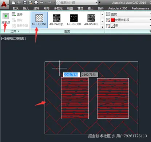Click the Open file folder icon
The width and height of the screenshot is (151, 142).
click(19, 3)
